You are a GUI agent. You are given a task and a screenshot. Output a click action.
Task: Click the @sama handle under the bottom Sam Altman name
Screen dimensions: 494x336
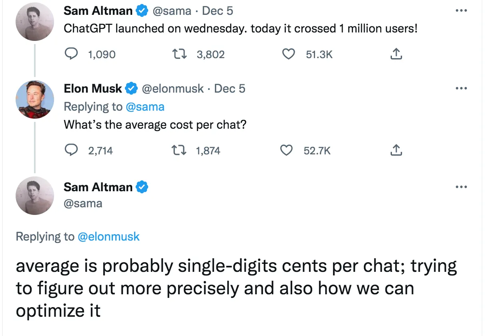pos(83,203)
